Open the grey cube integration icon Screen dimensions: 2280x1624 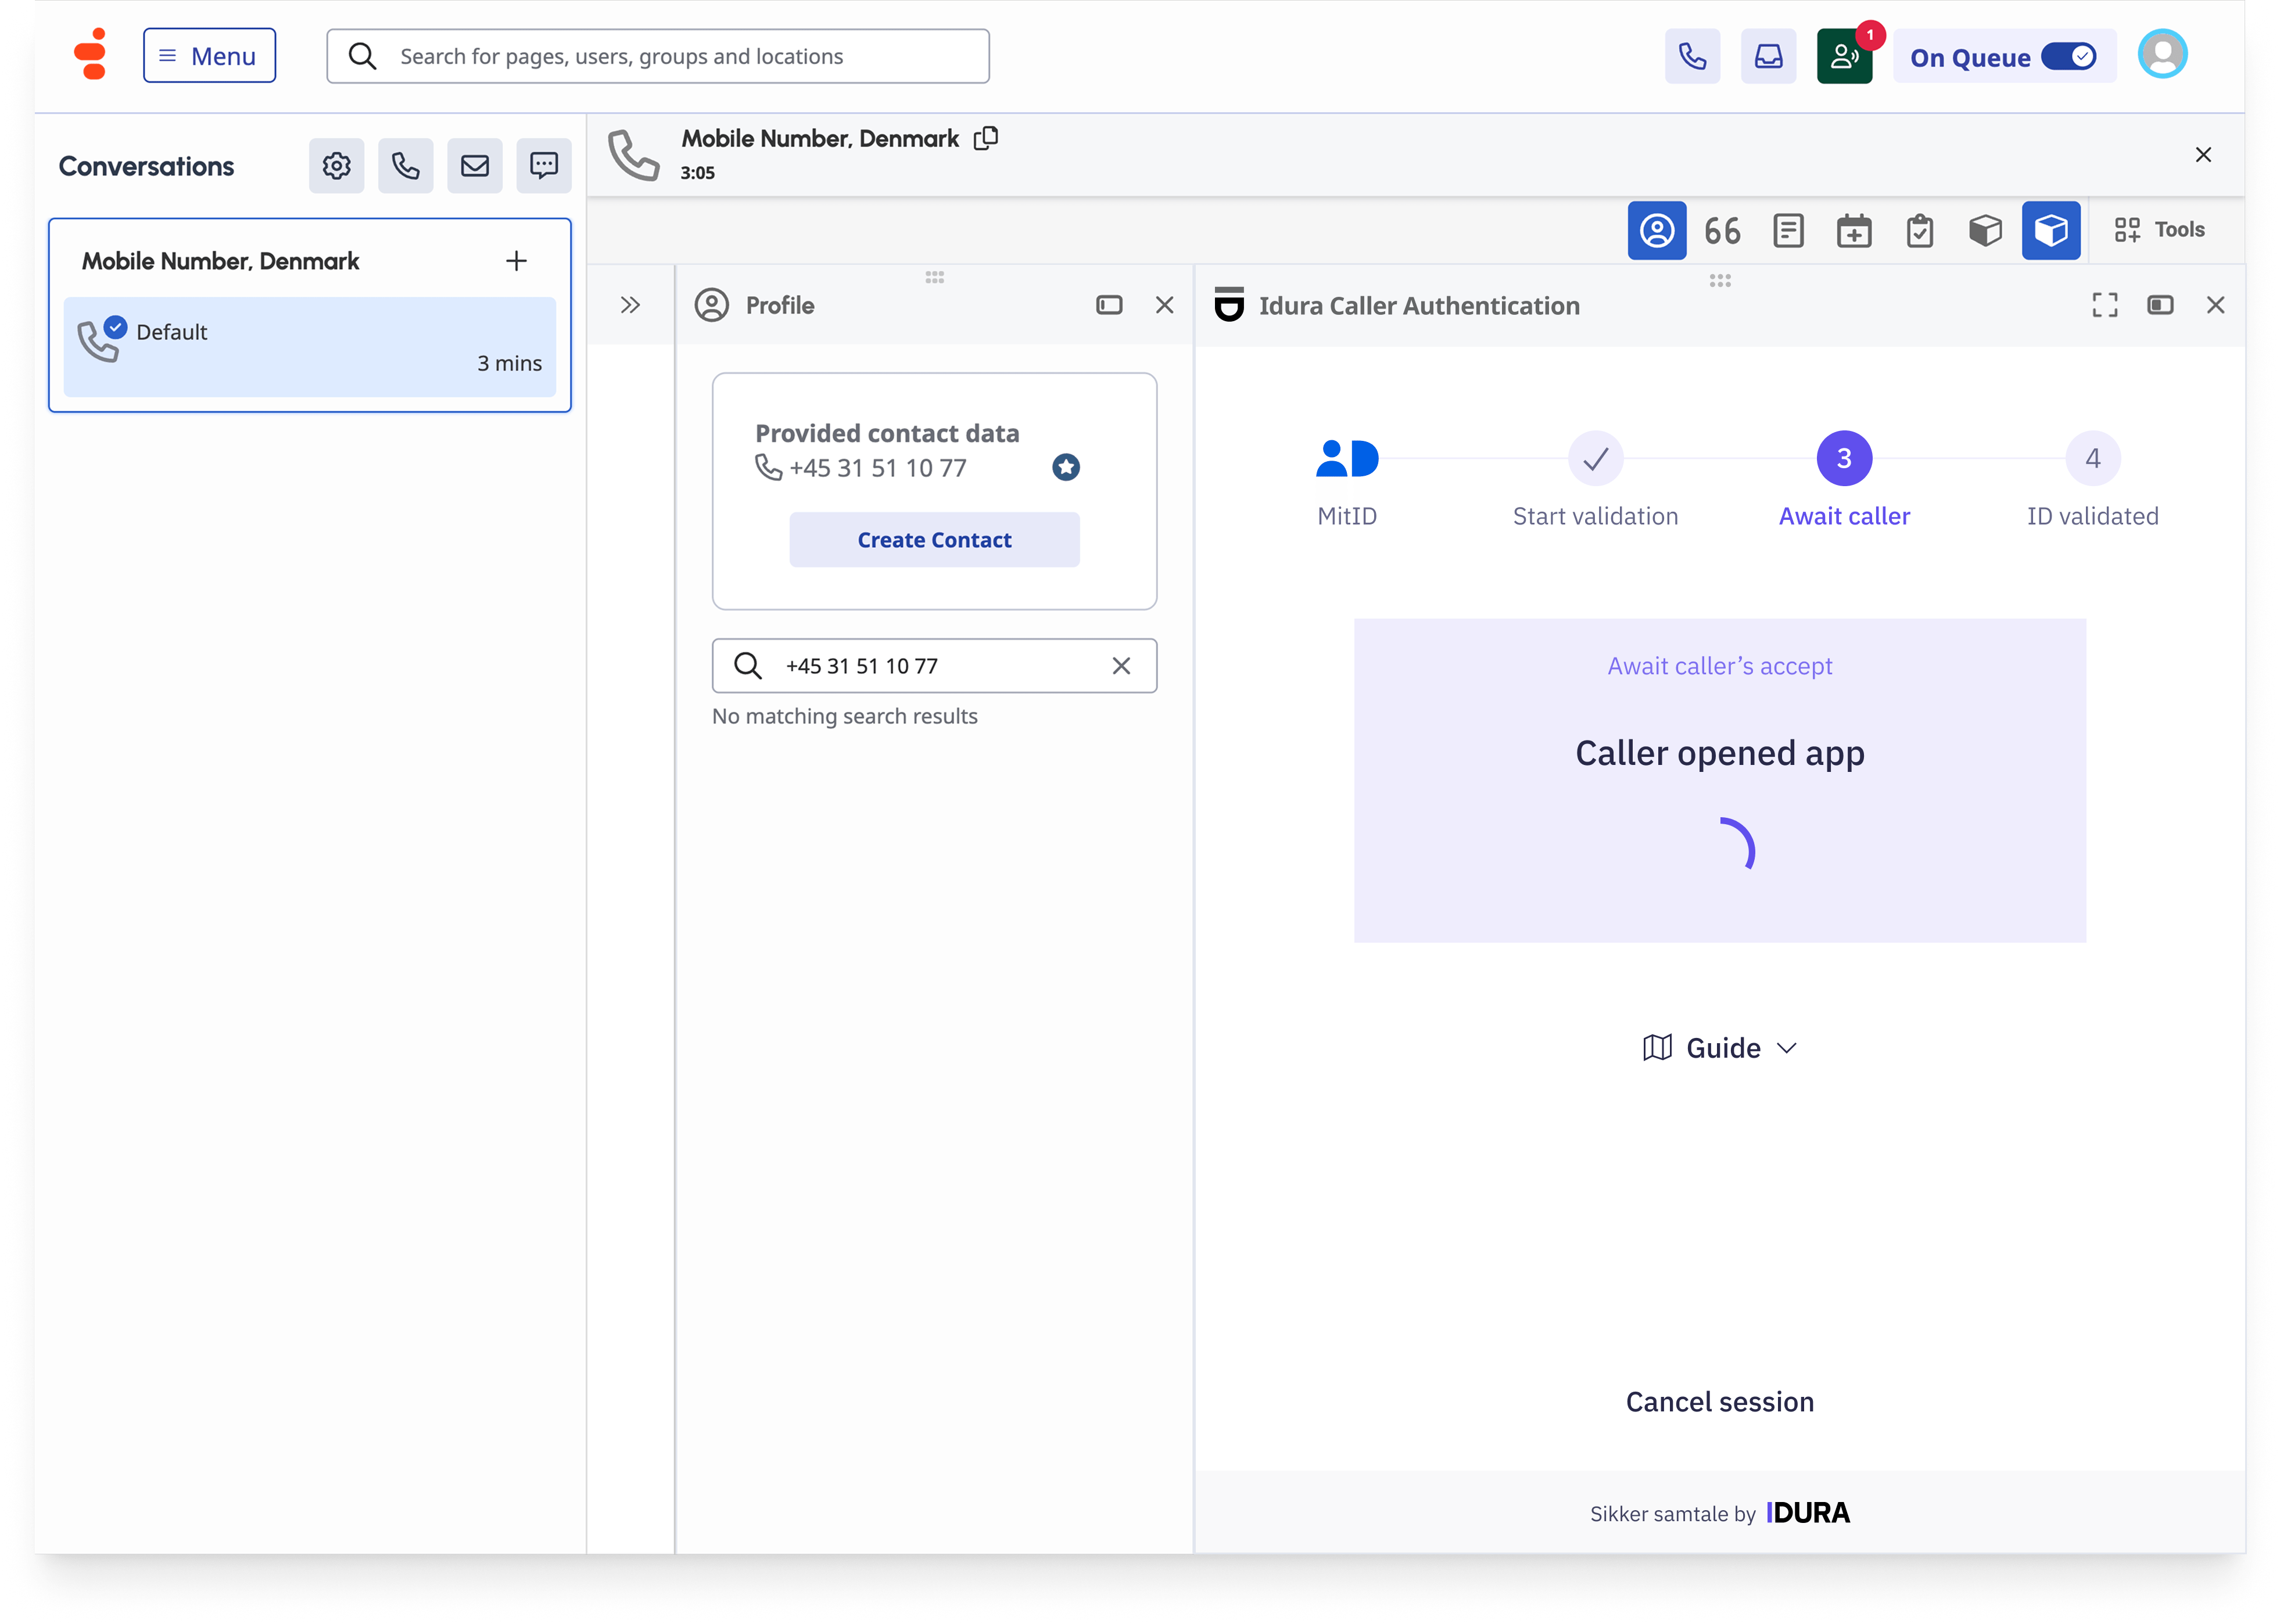pyautogui.click(x=1985, y=231)
